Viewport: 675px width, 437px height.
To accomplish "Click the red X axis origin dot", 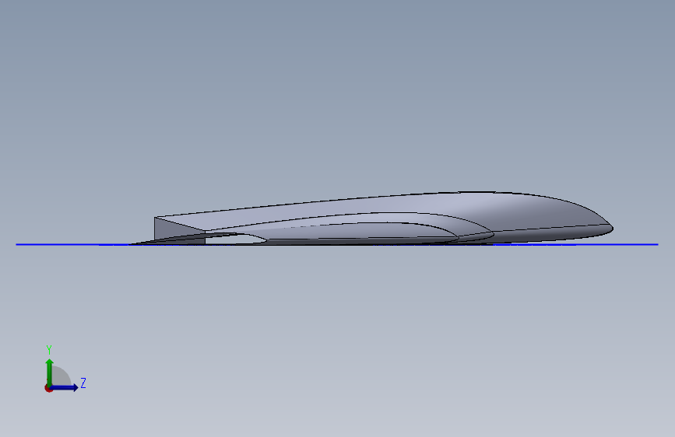I will pyautogui.click(x=48, y=388).
